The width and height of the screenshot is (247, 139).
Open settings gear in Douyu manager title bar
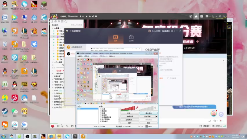[x=172, y=31]
